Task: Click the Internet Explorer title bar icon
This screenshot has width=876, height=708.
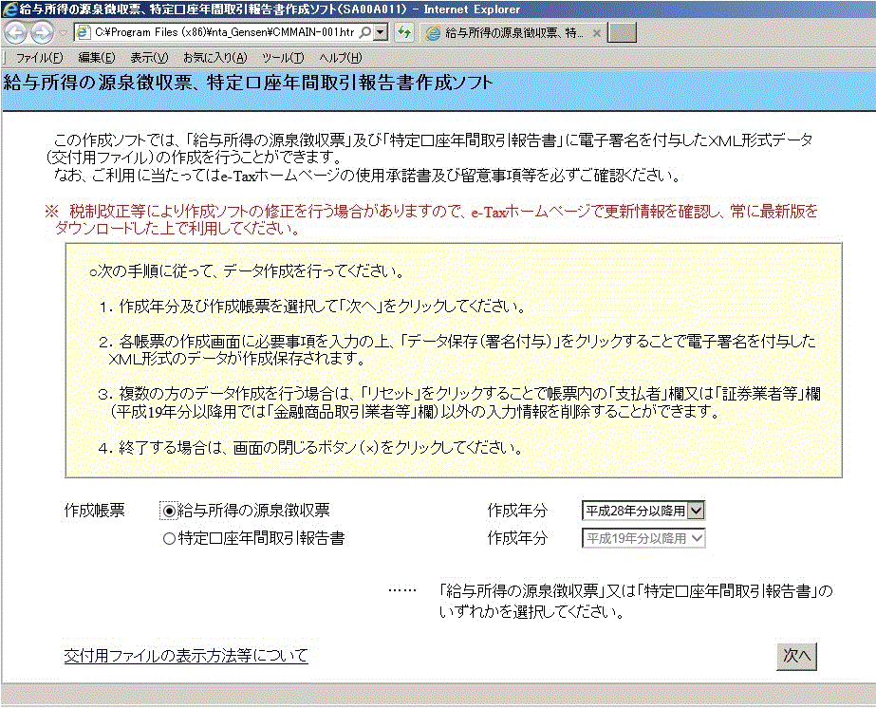Action: pos(9,9)
